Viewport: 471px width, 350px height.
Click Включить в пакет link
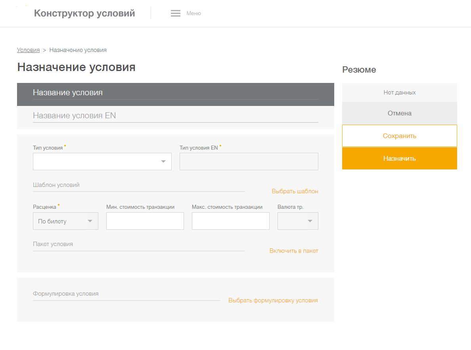click(x=294, y=251)
